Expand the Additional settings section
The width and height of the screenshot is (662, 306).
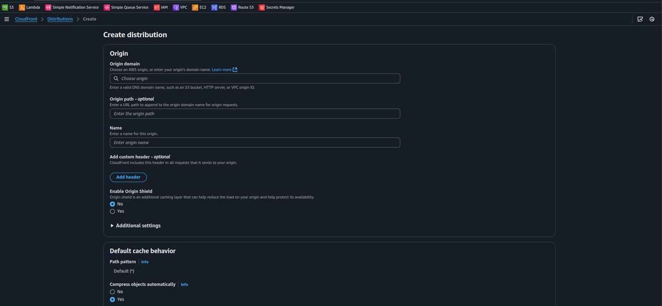[x=135, y=225]
